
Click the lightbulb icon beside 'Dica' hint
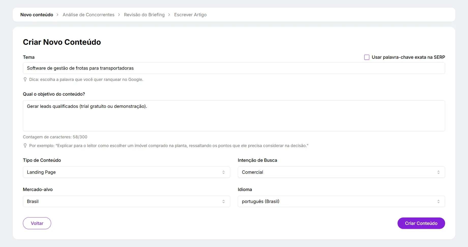click(25, 79)
